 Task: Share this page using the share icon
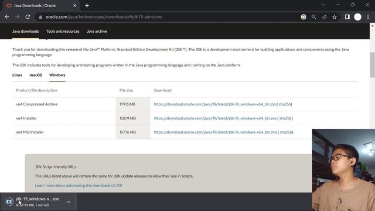(324, 17)
